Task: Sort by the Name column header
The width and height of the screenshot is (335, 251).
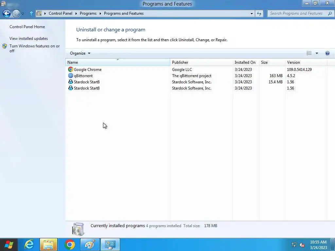Action: pyautogui.click(x=118, y=62)
